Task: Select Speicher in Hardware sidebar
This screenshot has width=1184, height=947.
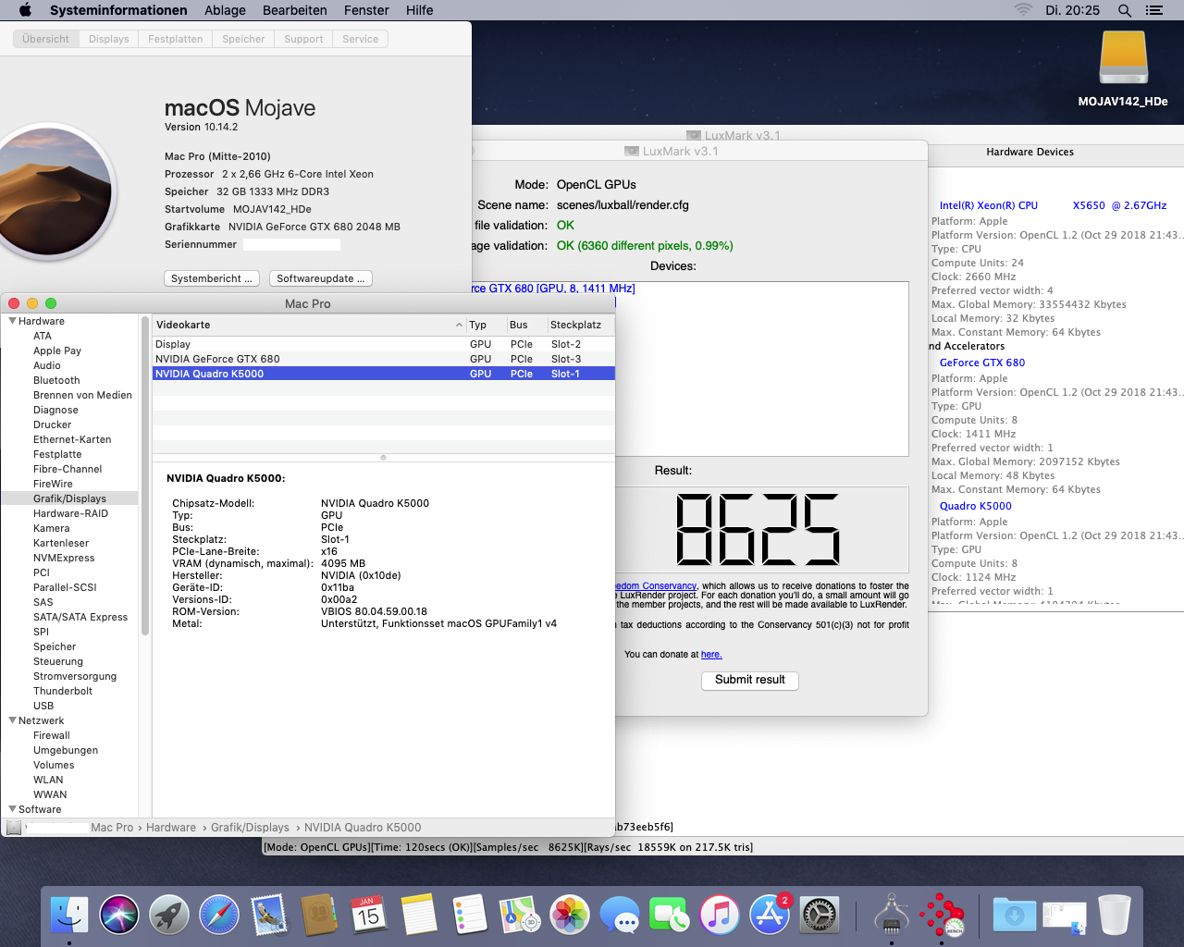Action: (x=55, y=646)
